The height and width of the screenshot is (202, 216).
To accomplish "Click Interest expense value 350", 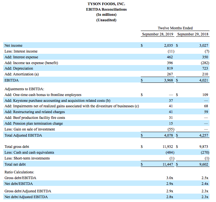I will point(205,57).
